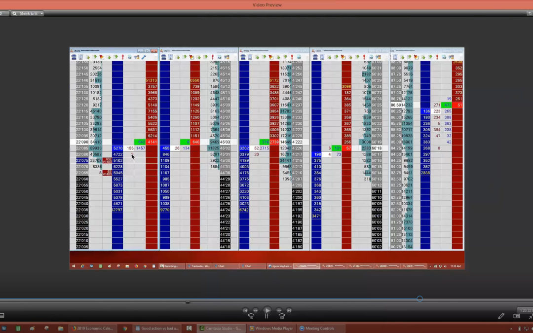Click red exclamation icon in first DOM window
This screenshot has height=333, width=533.
[123, 57]
